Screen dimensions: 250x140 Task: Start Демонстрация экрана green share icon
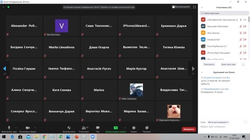coord(116,128)
